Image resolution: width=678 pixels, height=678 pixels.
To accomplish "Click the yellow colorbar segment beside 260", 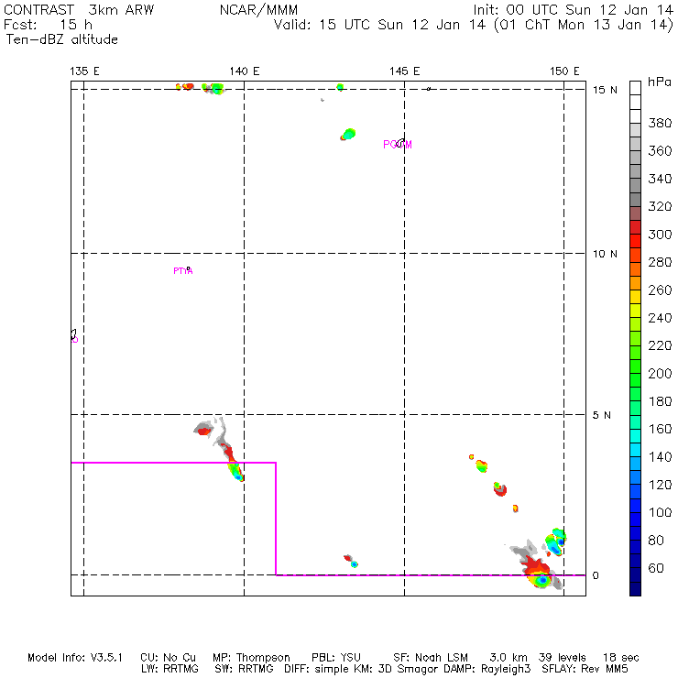I will point(635,297).
